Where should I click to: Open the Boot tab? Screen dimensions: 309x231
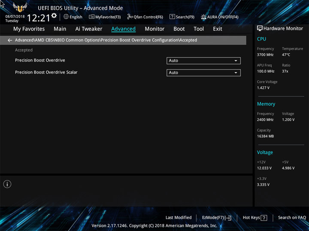pyautogui.click(x=179, y=29)
